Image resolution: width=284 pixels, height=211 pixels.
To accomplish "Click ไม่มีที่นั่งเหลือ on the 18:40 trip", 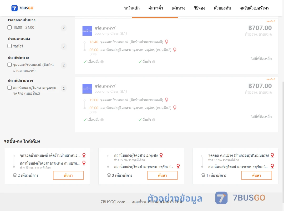I will point(261,59).
